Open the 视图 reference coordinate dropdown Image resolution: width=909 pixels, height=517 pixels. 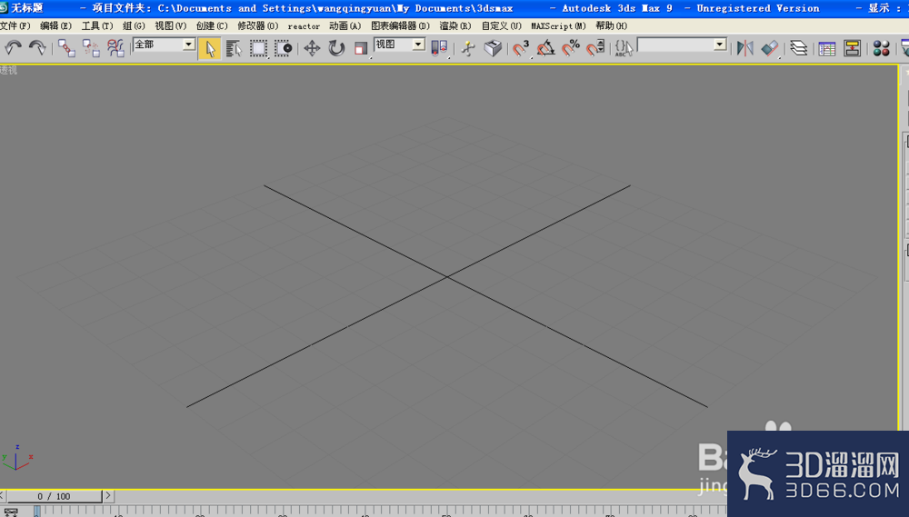click(399, 45)
